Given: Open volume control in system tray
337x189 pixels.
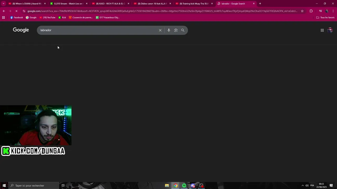Looking at the screenshot, I should point(307,186).
